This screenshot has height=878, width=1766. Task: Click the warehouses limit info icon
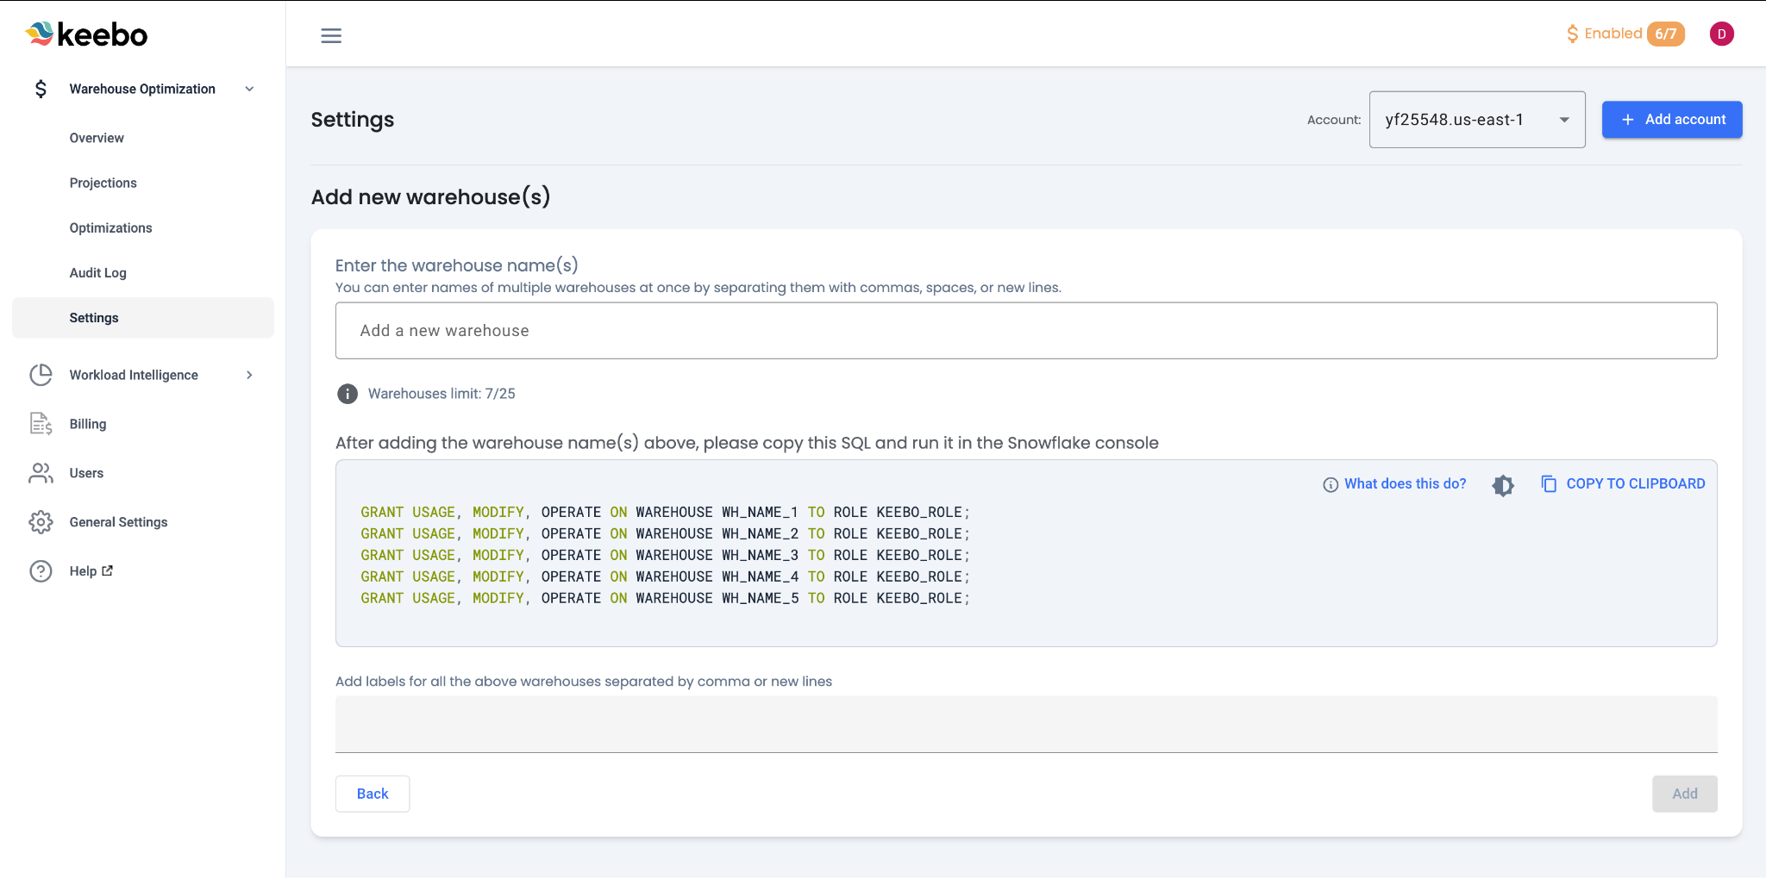click(347, 394)
